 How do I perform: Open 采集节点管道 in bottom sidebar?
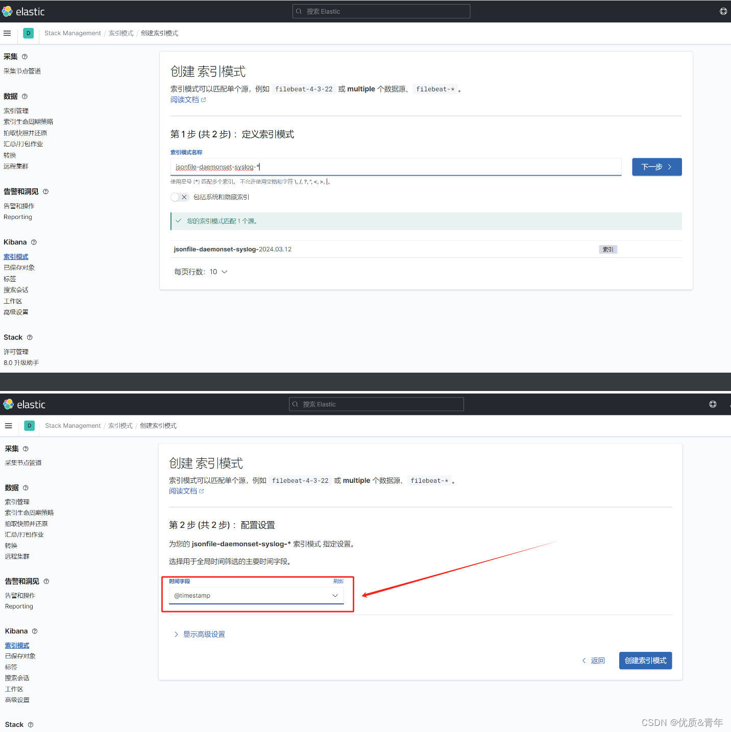(23, 463)
